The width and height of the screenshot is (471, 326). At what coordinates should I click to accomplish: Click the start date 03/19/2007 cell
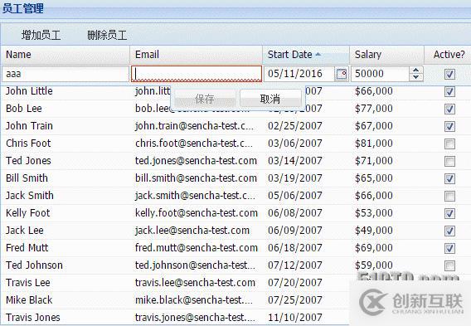click(295, 178)
